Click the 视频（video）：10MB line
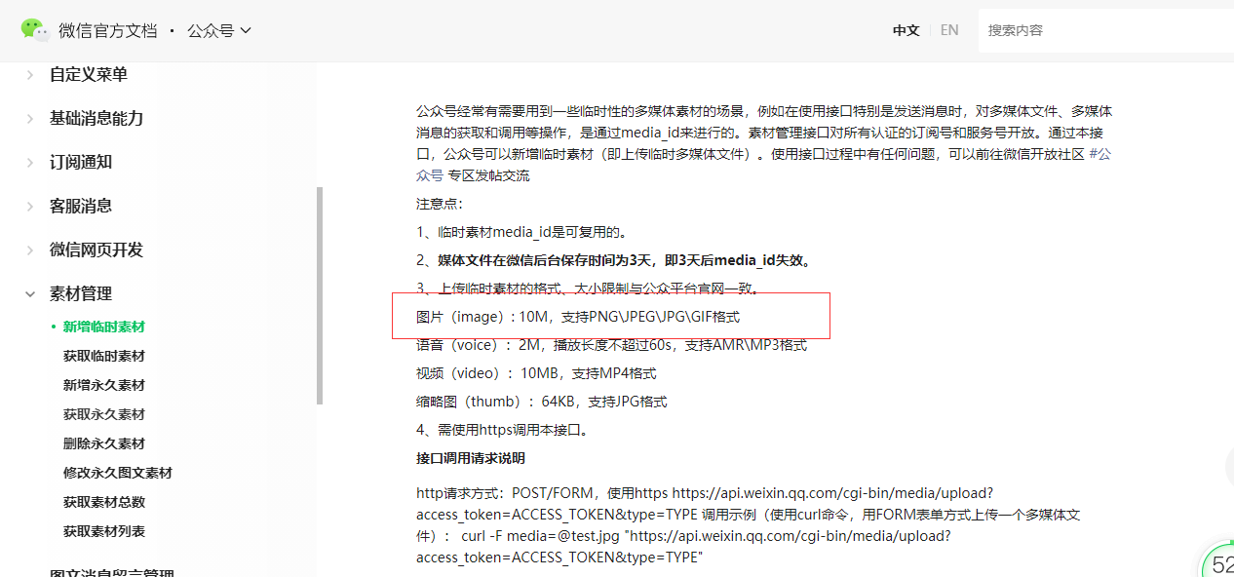 click(x=536, y=374)
